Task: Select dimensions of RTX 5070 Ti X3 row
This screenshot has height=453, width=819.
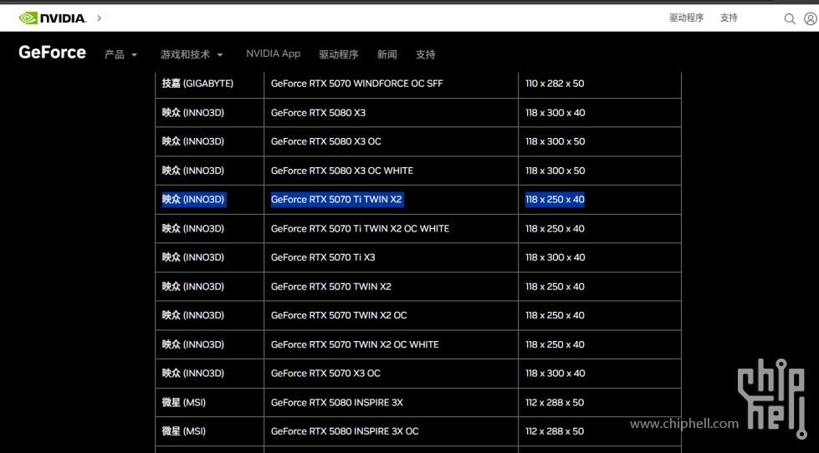Action: 555,257
